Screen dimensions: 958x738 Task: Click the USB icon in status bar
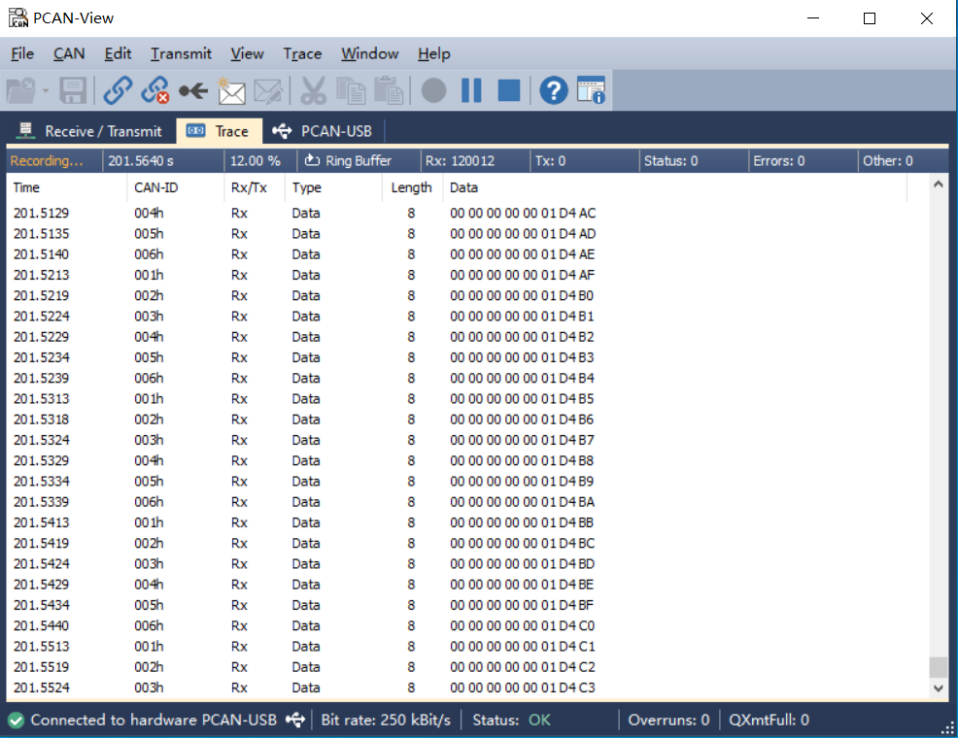(295, 721)
